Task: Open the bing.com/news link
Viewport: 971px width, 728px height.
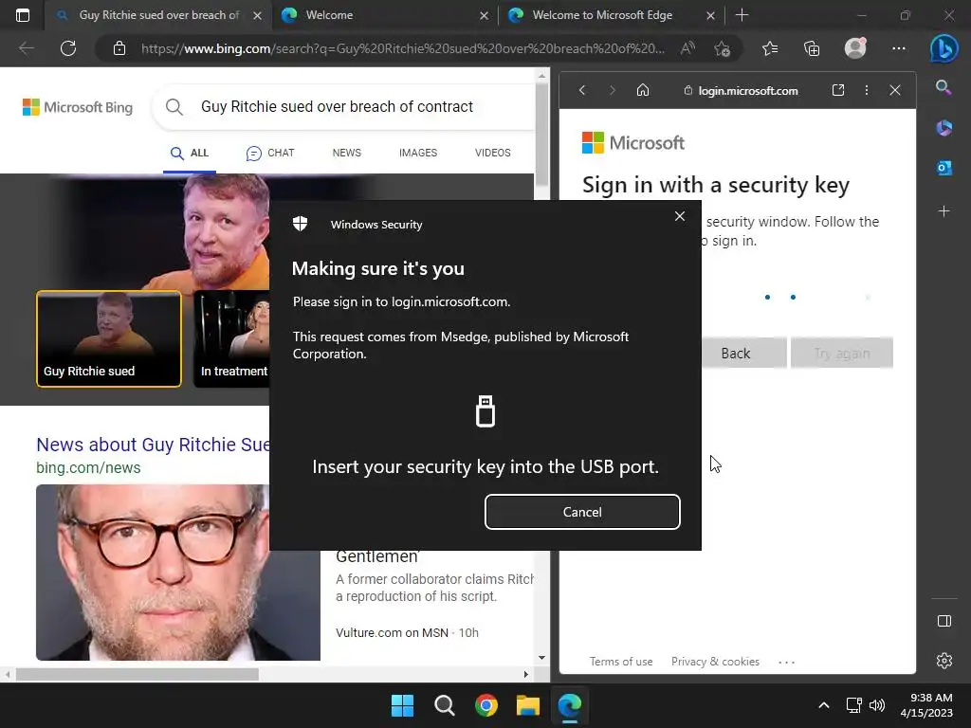Action: [x=88, y=468]
